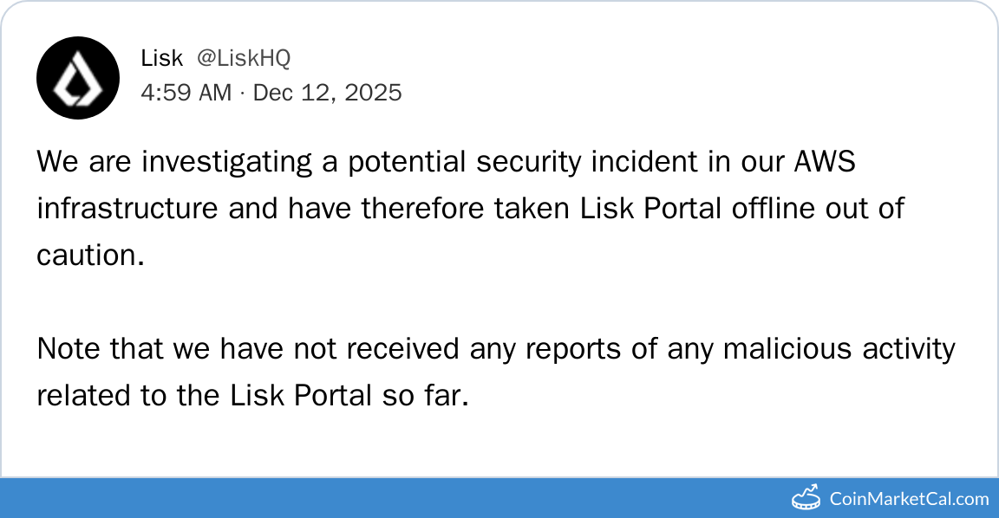Click the CoinMarketCal coin logo icon

pos(807,497)
